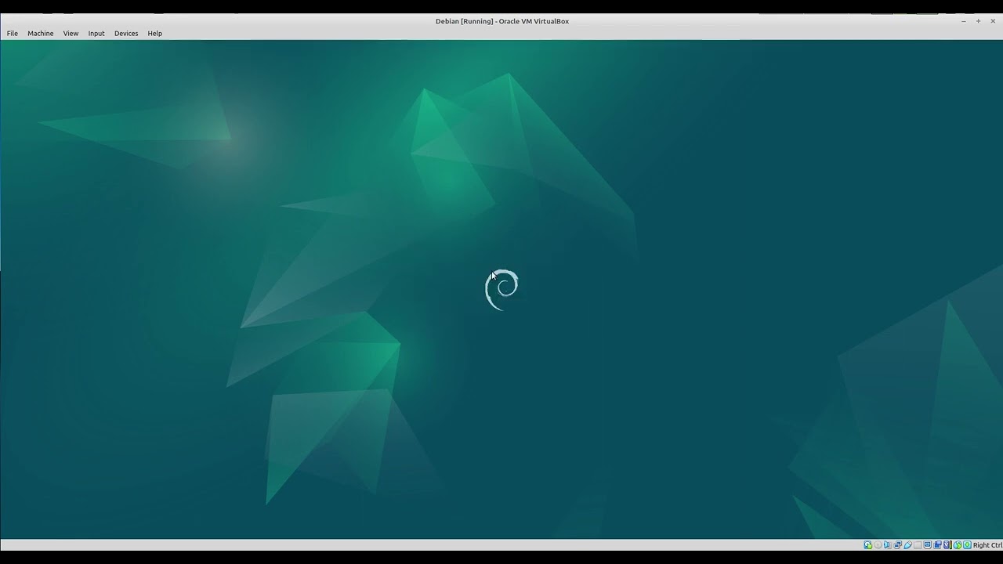Screen dimensions: 1003x564
Task: Maximize the VirtualBox window
Action: pos(978,21)
